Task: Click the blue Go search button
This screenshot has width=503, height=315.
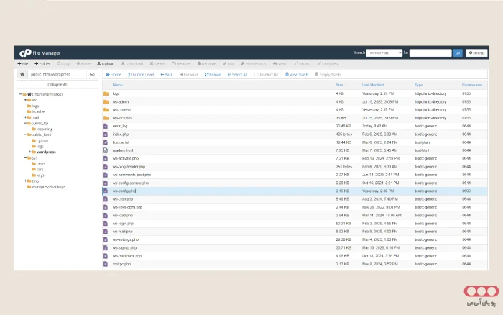Action: click(458, 52)
